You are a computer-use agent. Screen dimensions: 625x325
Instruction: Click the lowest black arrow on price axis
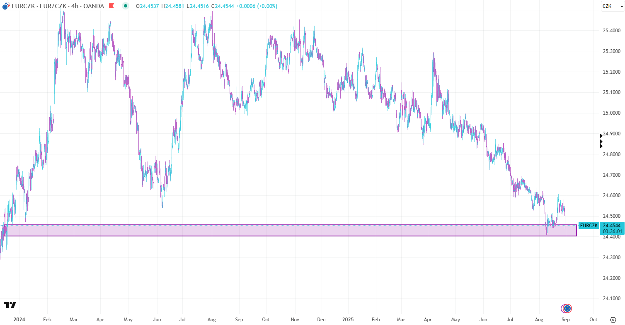[601, 146]
